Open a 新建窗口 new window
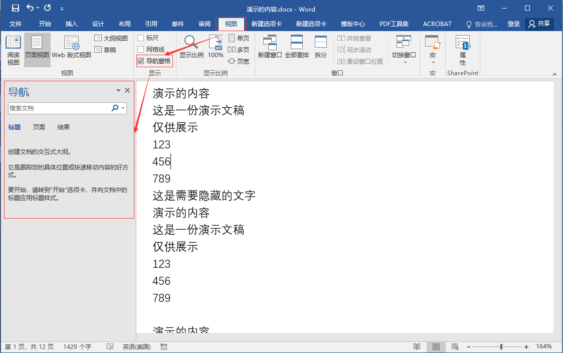The image size is (563, 353). tap(270, 47)
